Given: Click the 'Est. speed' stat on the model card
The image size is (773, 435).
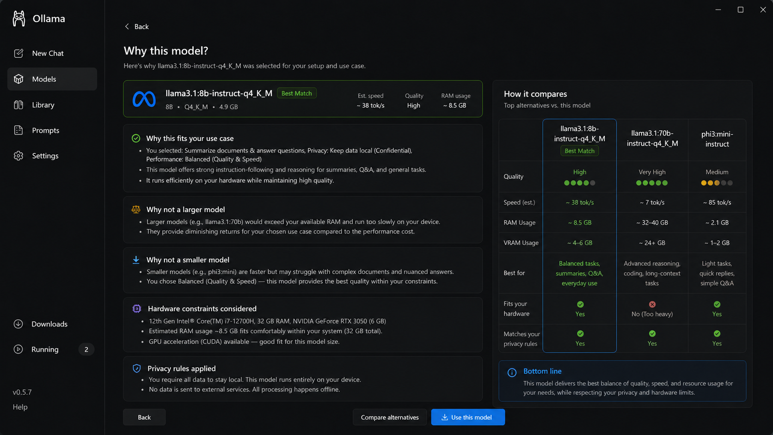Looking at the screenshot, I should pos(370,101).
